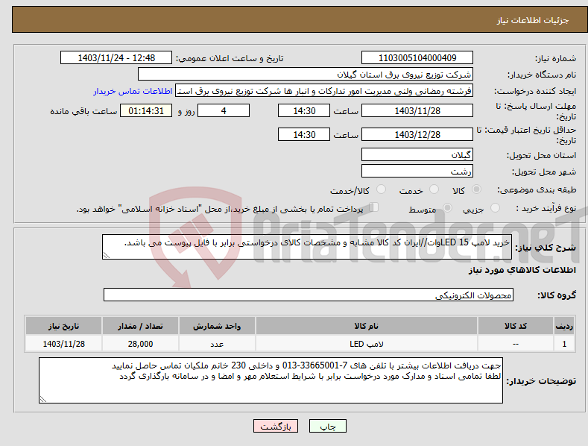This screenshot has width=588, height=446.
Task: Click the table date cell 1403/11/28
Action: click(x=64, y=344)
